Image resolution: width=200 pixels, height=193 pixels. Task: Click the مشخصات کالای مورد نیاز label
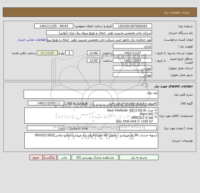click(x=176, y=116)
